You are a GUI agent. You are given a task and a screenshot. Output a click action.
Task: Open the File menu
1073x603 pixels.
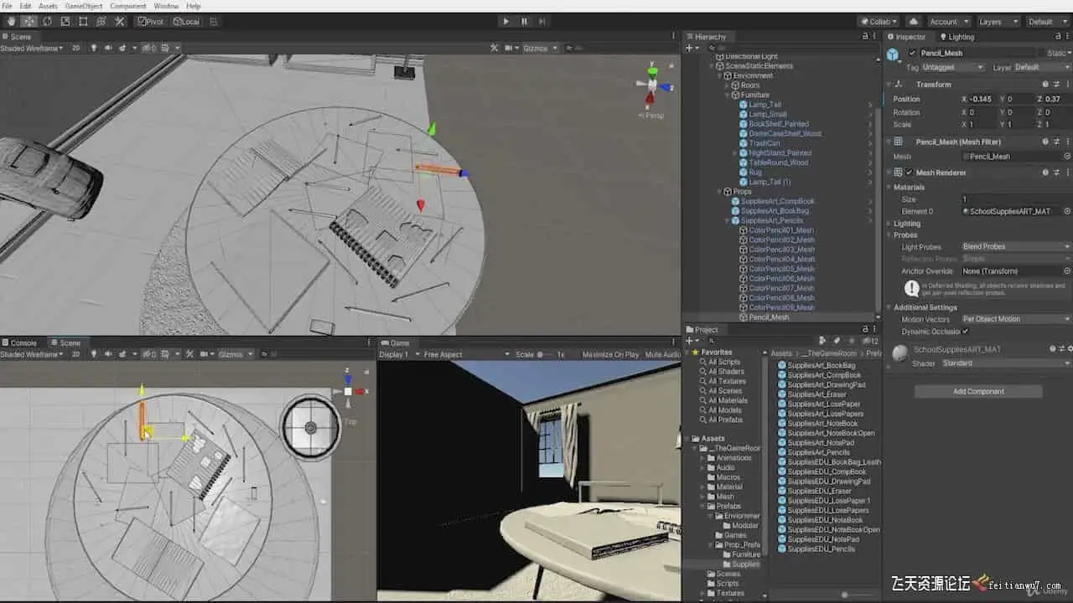(x=8, y=6)
